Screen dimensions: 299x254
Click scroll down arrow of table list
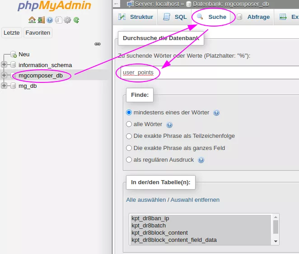tap(276, 241)
